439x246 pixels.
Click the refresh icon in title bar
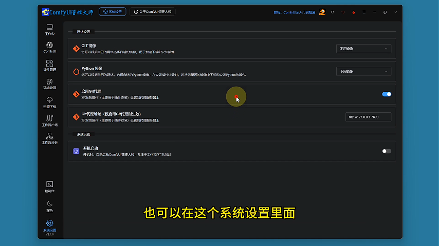333,12
